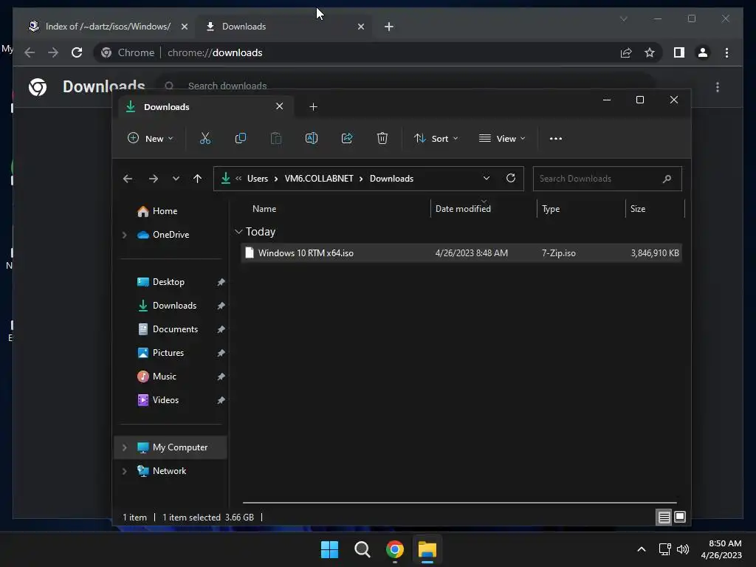Expand Network tree node

tap(124, 471)
